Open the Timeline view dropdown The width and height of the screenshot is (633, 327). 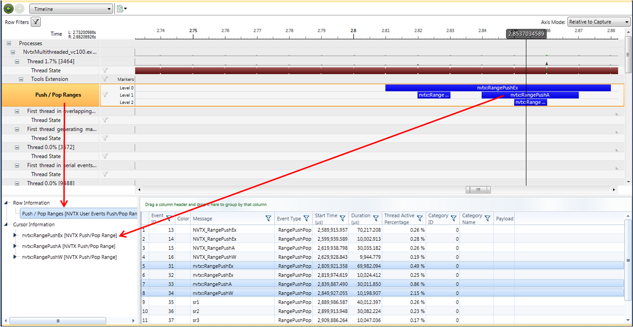(71, 9)
